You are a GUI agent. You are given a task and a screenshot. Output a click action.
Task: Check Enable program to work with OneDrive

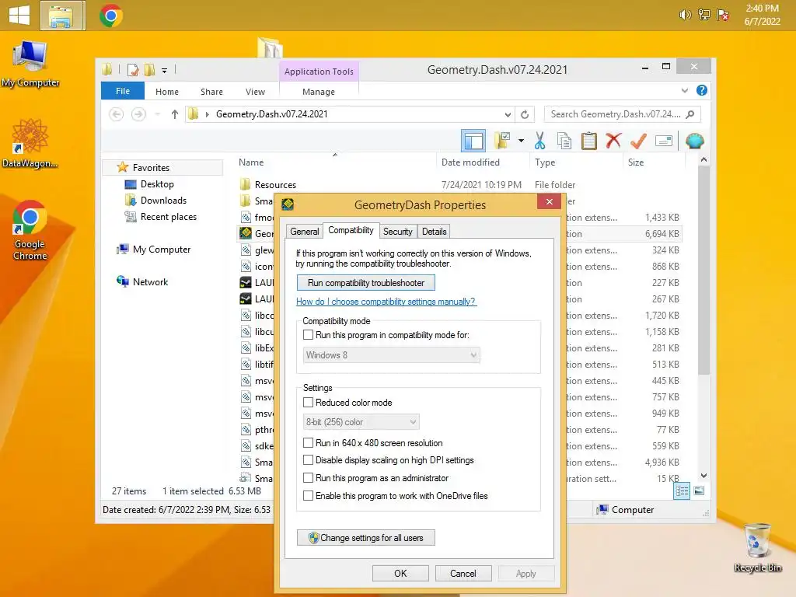[308, 495]
